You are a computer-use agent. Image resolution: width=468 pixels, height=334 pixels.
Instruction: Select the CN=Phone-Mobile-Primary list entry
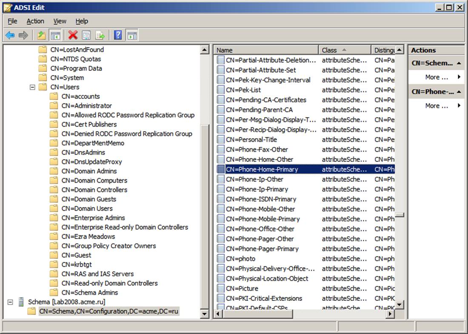263,219
